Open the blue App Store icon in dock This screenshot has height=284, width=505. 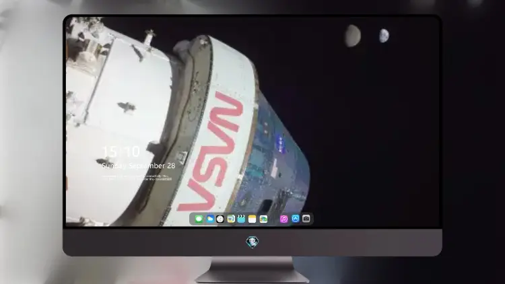click(x=296, y=219)
